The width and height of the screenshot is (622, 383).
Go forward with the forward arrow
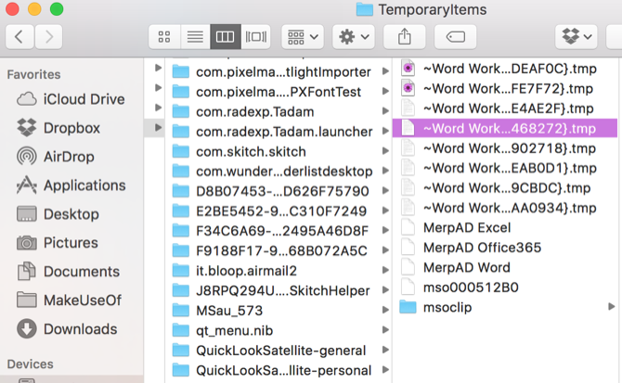(x=49, y=37)
